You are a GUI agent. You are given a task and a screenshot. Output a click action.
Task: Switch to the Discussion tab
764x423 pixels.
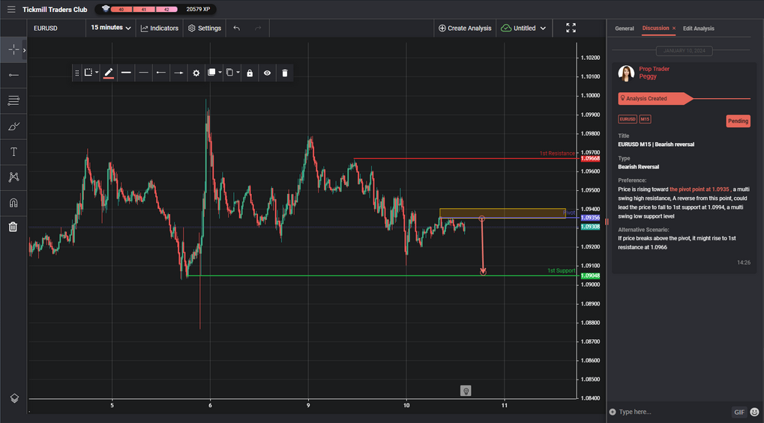pyautogui.click(x=655, y=28)
